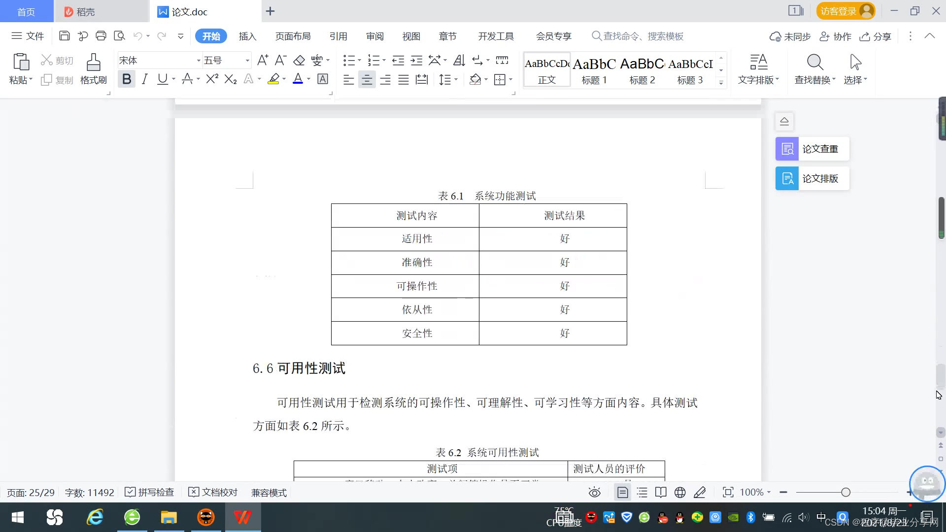This screenshot has height=532, width=946.
Task: Click the print icon in quick toolbar
Action: (x=101, y=36)
